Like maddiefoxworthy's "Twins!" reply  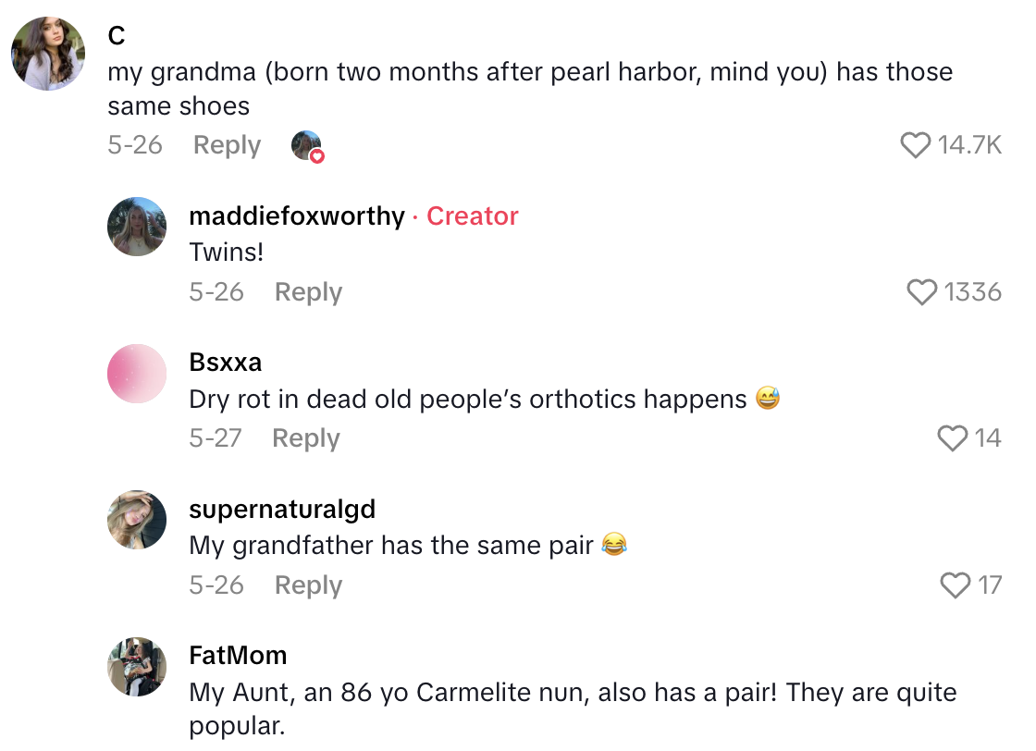click(x=921, y=292)
